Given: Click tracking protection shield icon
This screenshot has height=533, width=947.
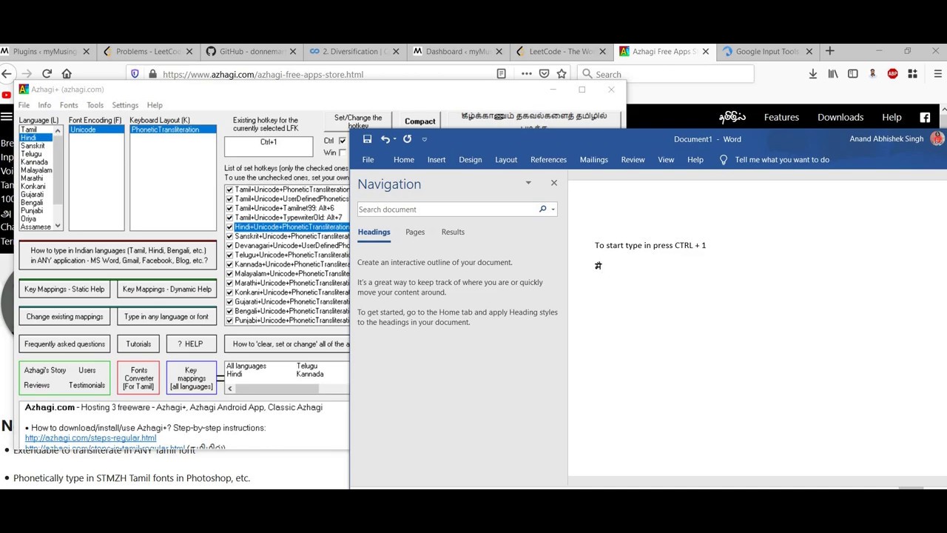Looking at the screenshot, I should coord(135,74).
